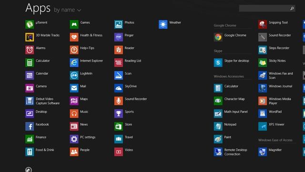Open the Games app icon
Image resolution: width=305 pixels, height=172 pixels.
coord(74,24)
